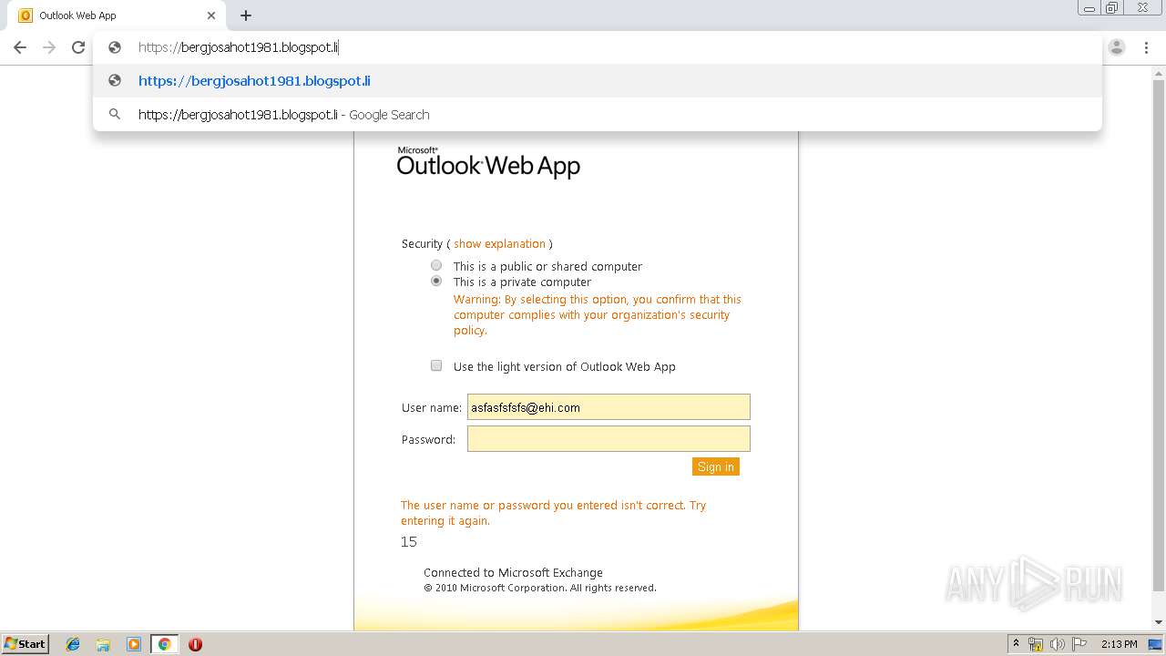1166x656 pixels.
Task: Click the search magnifier icon in suggestion
Action: 115,115
